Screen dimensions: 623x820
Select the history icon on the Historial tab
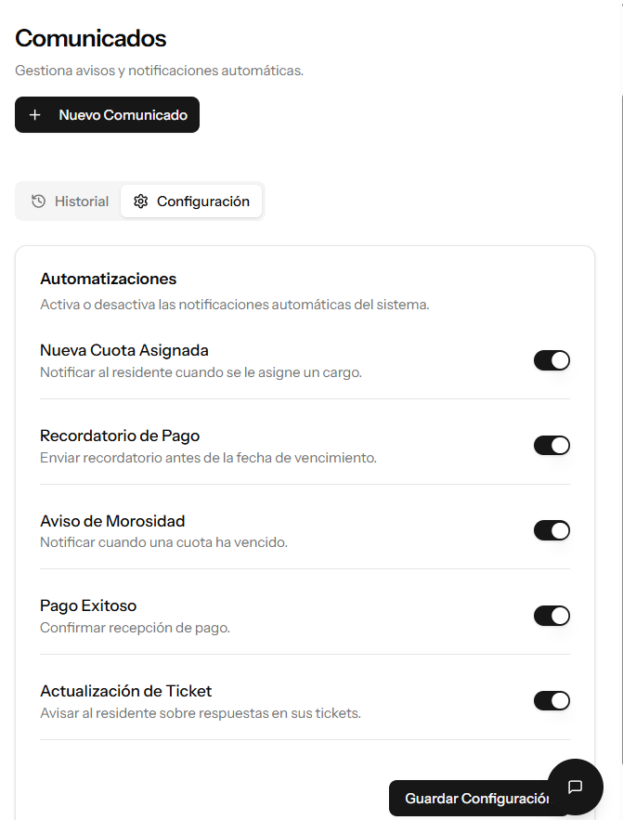click(38, 201)
